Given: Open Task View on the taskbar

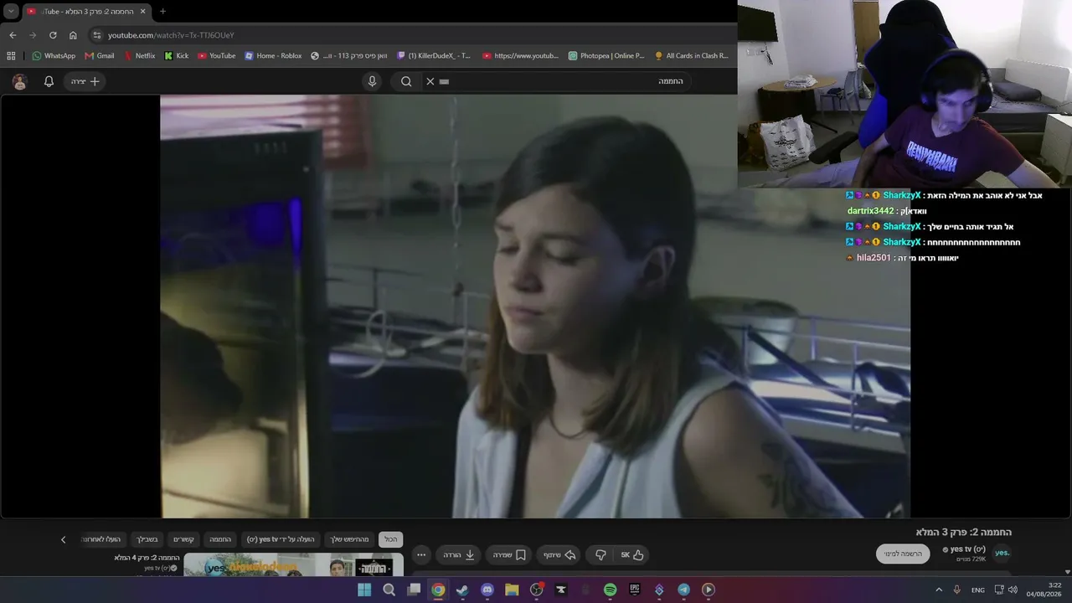Looking at the screenshot, I should point(414,590).
